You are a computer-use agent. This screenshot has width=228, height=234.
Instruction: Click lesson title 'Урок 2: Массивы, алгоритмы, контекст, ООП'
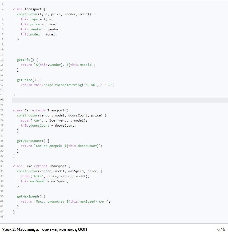click(x=45, y=229)
